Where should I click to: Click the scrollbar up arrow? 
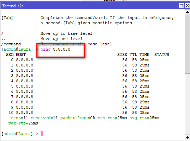pos(188,12)
